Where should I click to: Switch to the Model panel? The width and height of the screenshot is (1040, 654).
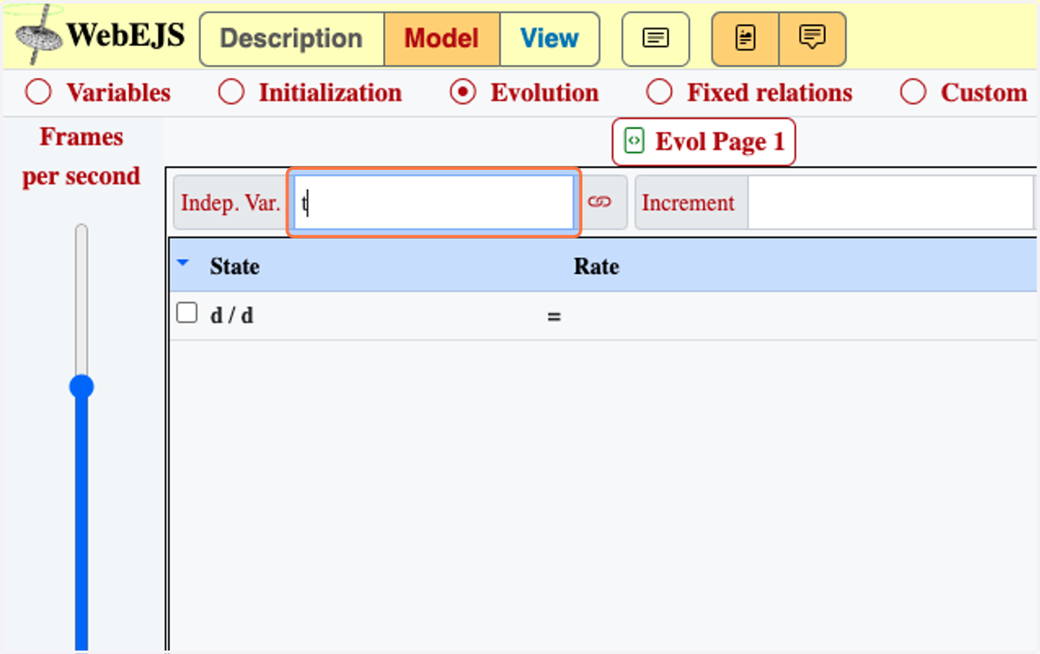pyautogui.click(x=441, y=39)
